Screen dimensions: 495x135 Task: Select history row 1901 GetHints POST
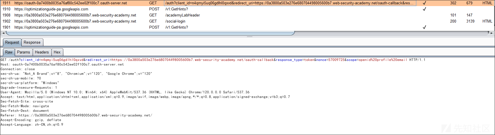click(247, 27)
